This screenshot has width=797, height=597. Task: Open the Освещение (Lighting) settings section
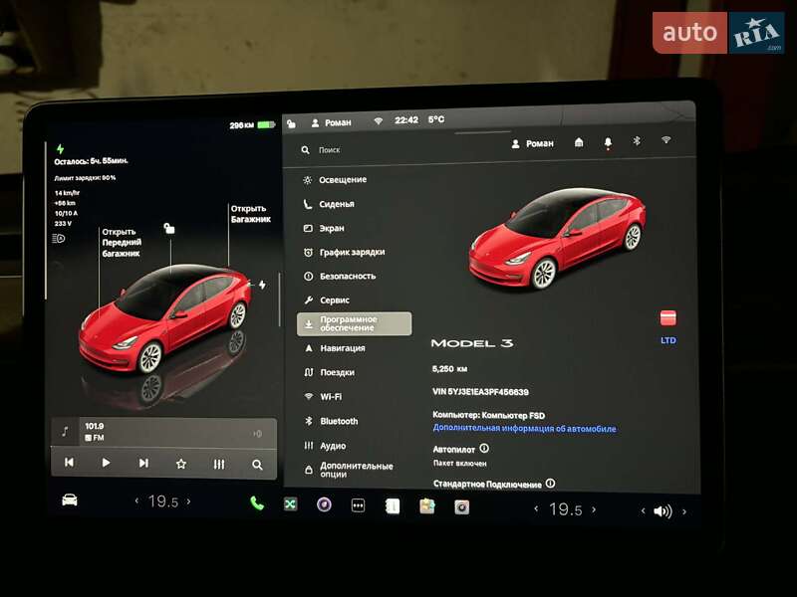pyautogui.click(x=343, y=179)
